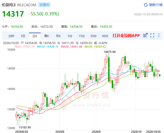164x133 pixels.
Task: Click the 15000 price axis label
Action: click(11, 50)
